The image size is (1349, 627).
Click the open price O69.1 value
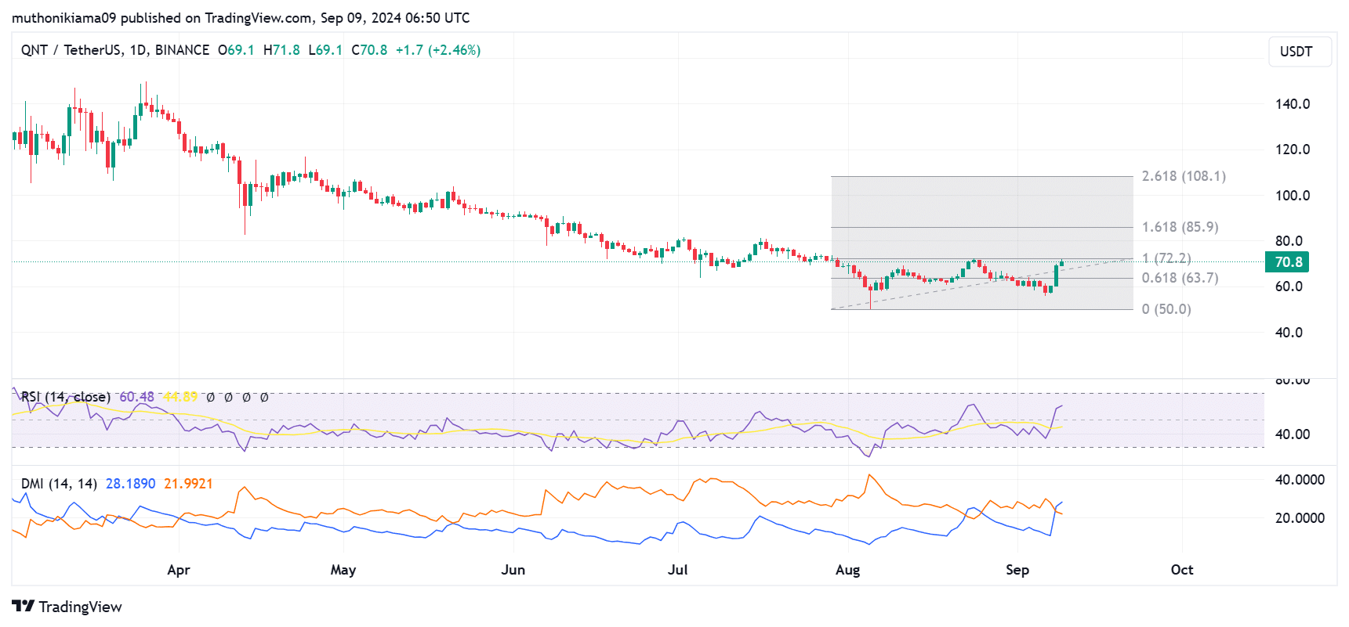(236, 50)
